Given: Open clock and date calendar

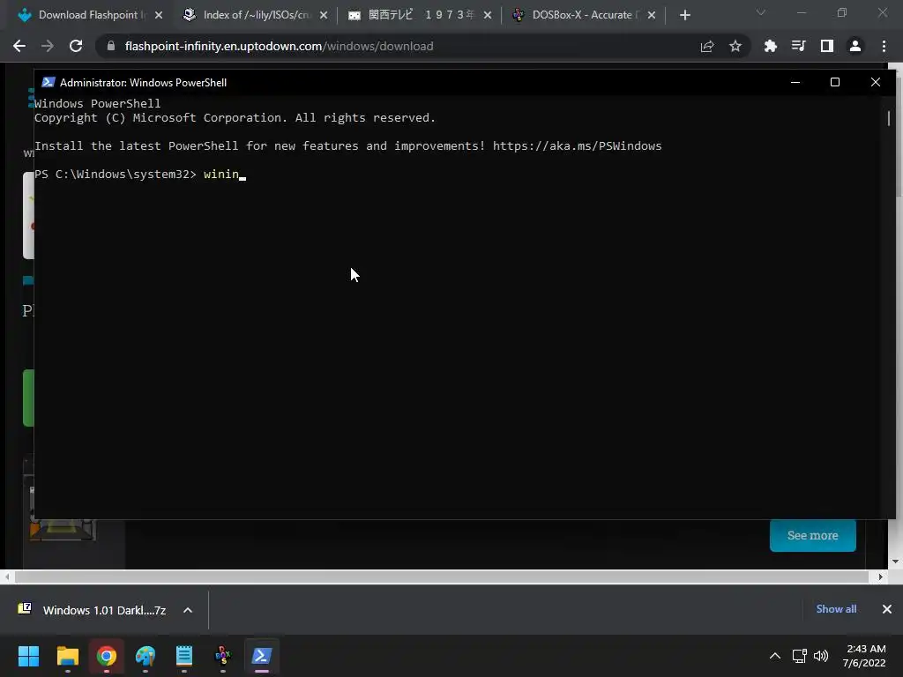Looking at the screenshot, I should [864, 656].
